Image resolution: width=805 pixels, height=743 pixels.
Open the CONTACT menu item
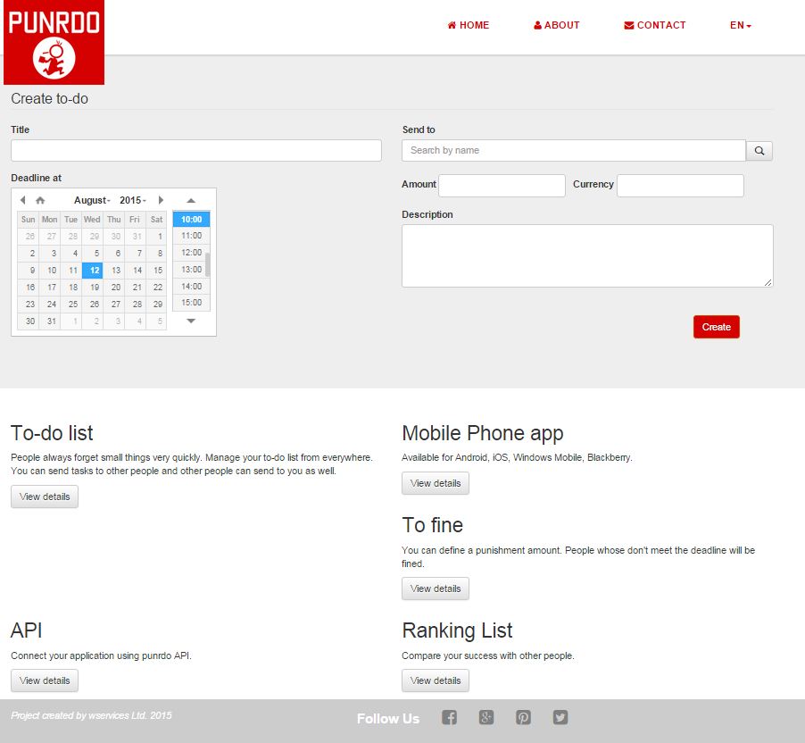pyautogui.click(x=655, y=25)
